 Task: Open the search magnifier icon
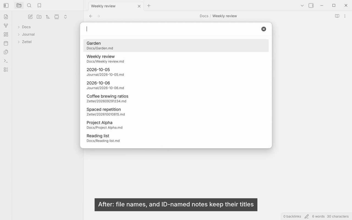coord(29,5)
